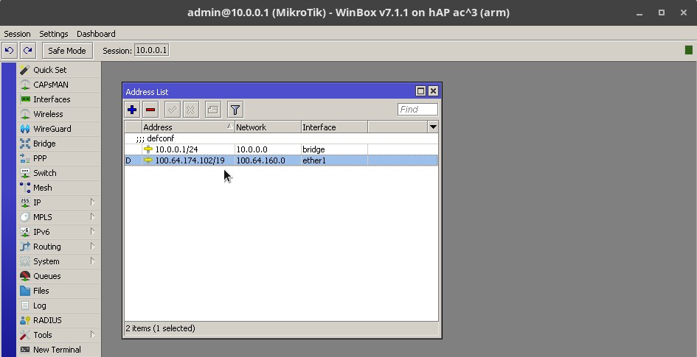Open the column selector dropdown arrow
Viewport: 697px width, 357px height.
point(433,127)
